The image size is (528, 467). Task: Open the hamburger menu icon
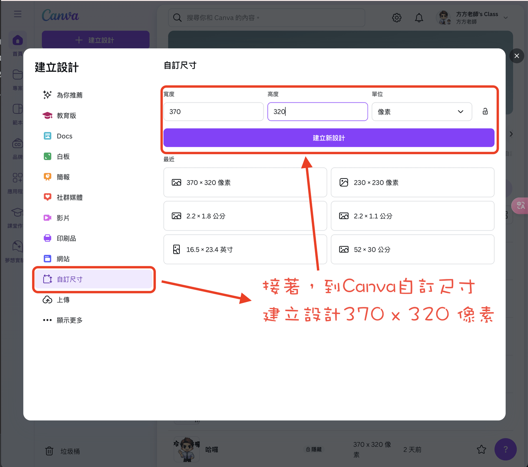(18, 14)
